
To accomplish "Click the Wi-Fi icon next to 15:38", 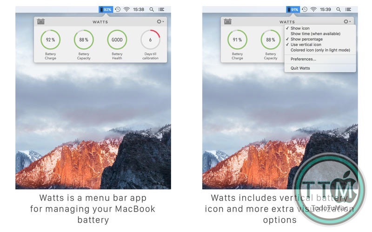I will [126, 9].
